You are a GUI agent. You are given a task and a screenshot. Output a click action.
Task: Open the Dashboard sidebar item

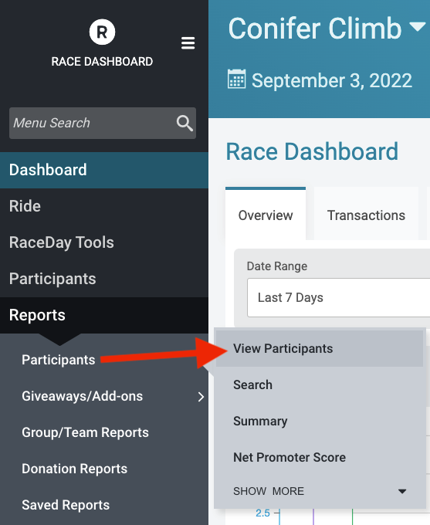[x=104, y=170]
